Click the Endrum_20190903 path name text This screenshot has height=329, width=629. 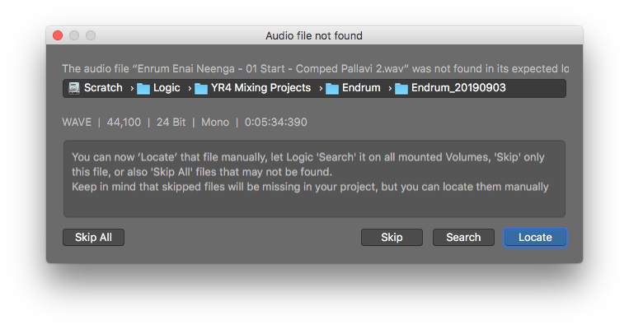tap(458, 88)
